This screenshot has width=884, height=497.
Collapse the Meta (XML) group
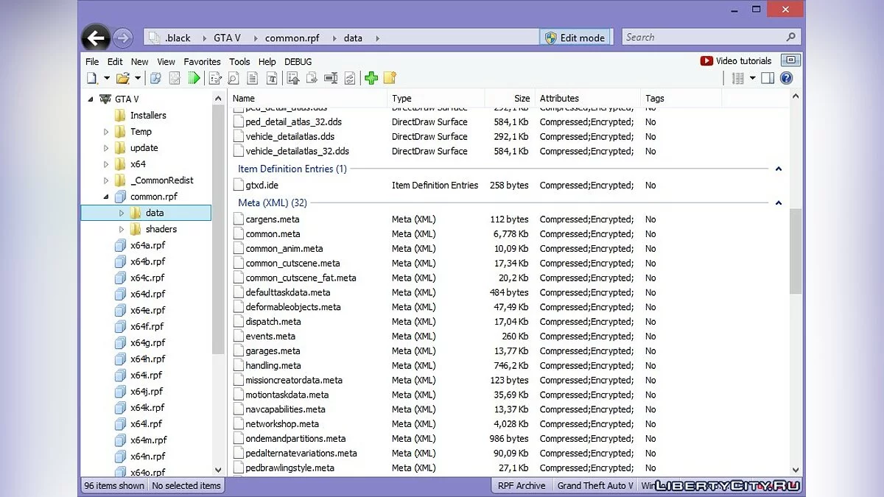(779, 203)
